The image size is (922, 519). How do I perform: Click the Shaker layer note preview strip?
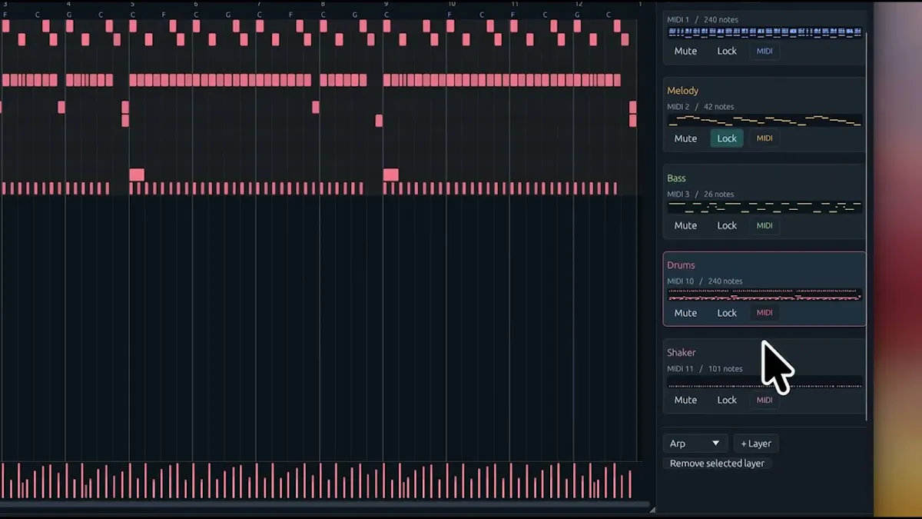coord(764,382)
